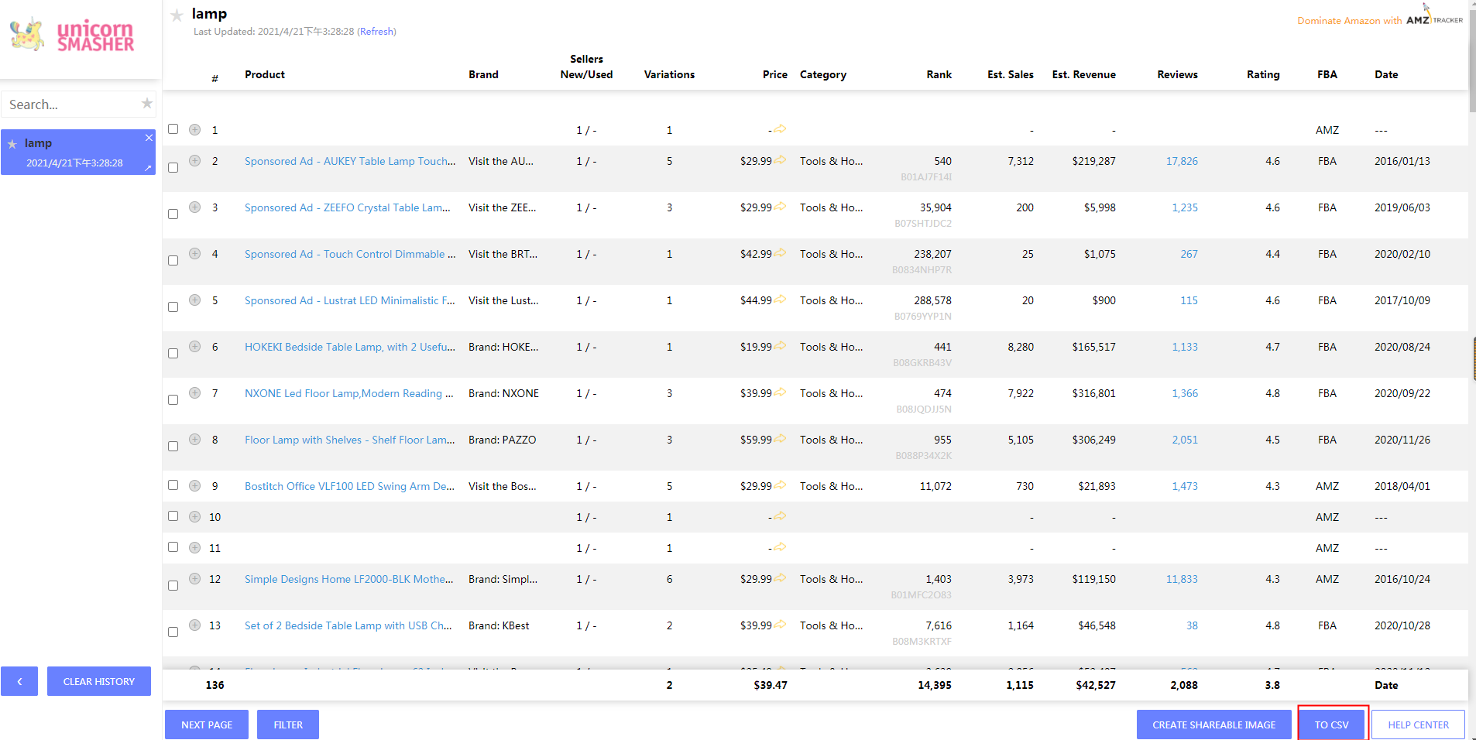The height and width of the screenshot is (740, 1476).
Task: Sort table by Rank column header
Action: coord(939,74)
